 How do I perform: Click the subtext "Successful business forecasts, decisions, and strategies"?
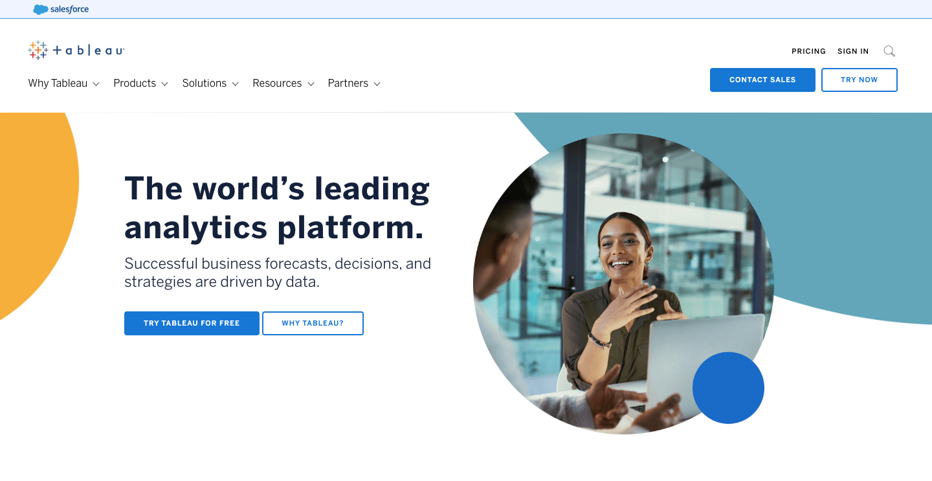(278, 273)
